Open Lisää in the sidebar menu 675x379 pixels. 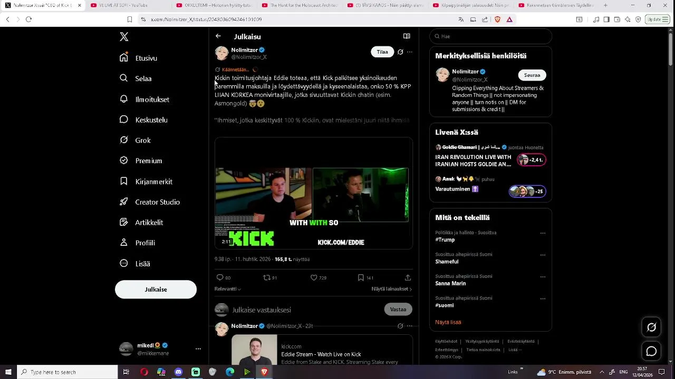tap(135, 263)
